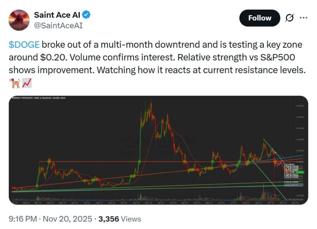This screenshot has height=229, width=317.
Task: Click the rising chart emoji
Action: click(x=27, y=83)
